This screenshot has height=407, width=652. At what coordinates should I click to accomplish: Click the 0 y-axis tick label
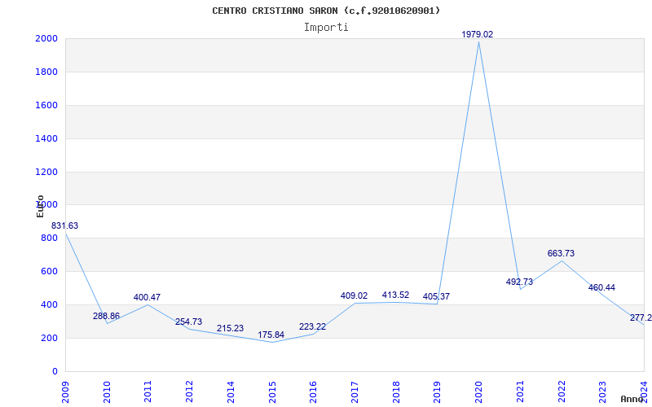point(55,371)
